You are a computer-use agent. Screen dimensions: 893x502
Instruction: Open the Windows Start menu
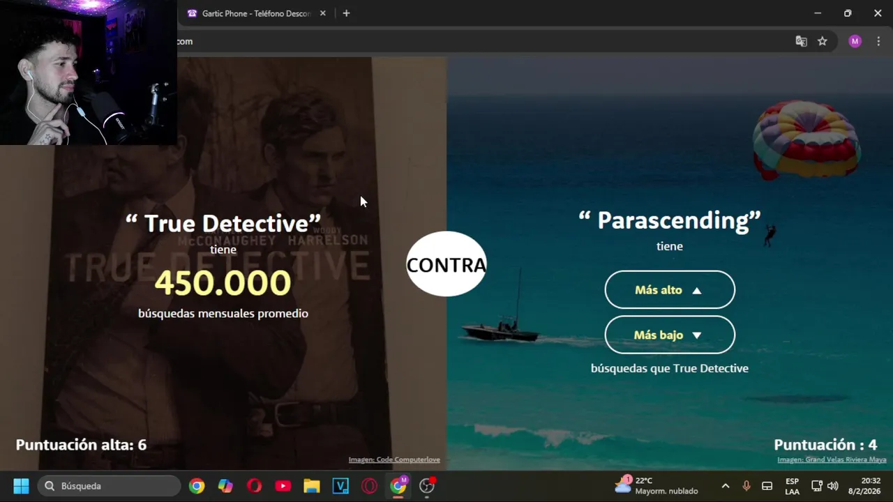(x=21, y=486)
